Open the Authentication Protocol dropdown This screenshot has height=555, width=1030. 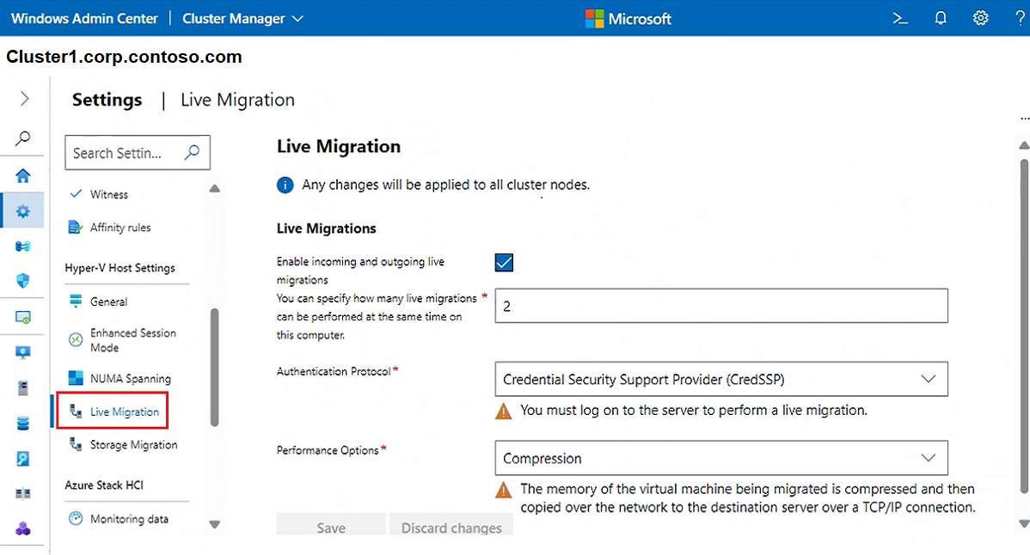click(720, 379)
